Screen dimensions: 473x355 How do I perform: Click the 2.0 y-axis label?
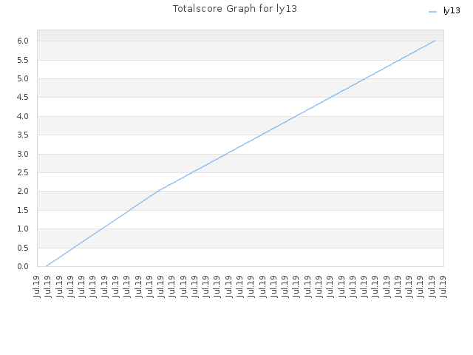(23, 191)
